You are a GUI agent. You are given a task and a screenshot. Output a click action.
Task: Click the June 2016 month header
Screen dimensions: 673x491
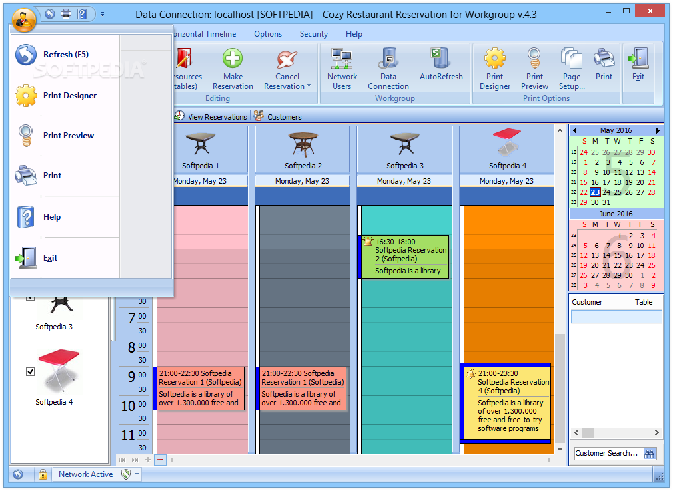(x=616, y=214)
